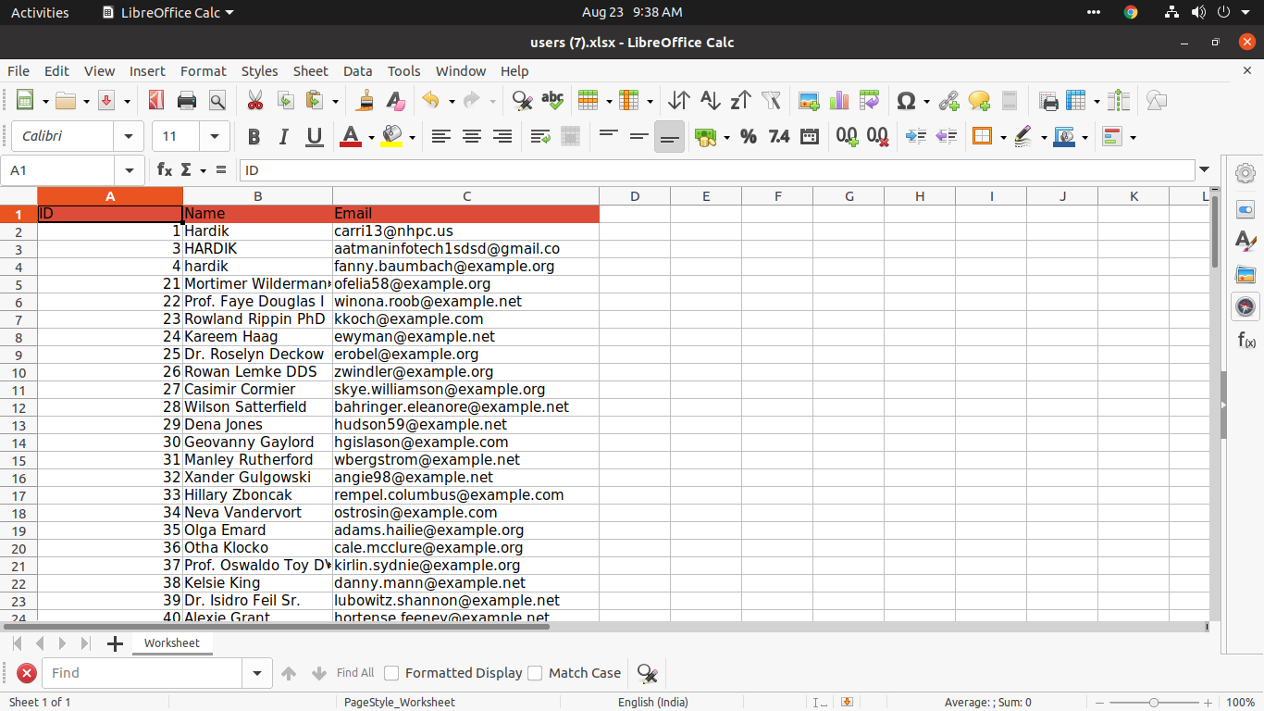Open the font size dropdown

[215, 136]
